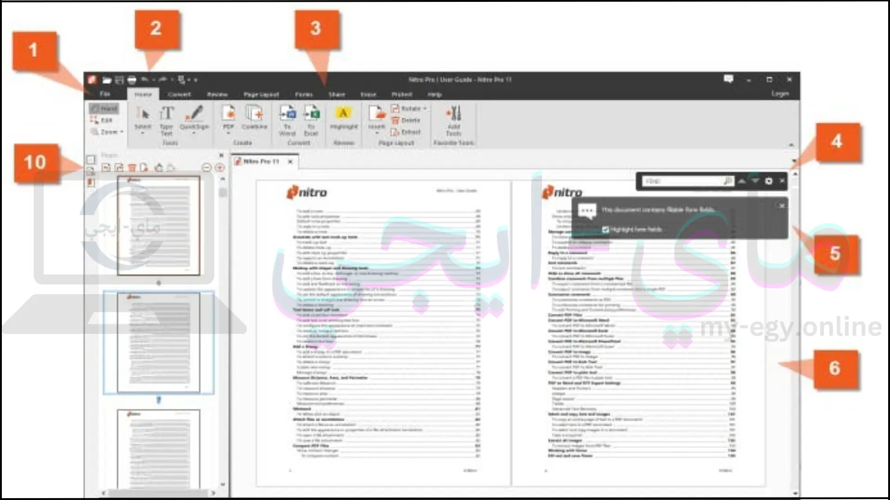Viewport: 890px width, 500px height.
Task: Switch to the Page Layout tab
Action: pyautogui.click(x=261, y=94)
